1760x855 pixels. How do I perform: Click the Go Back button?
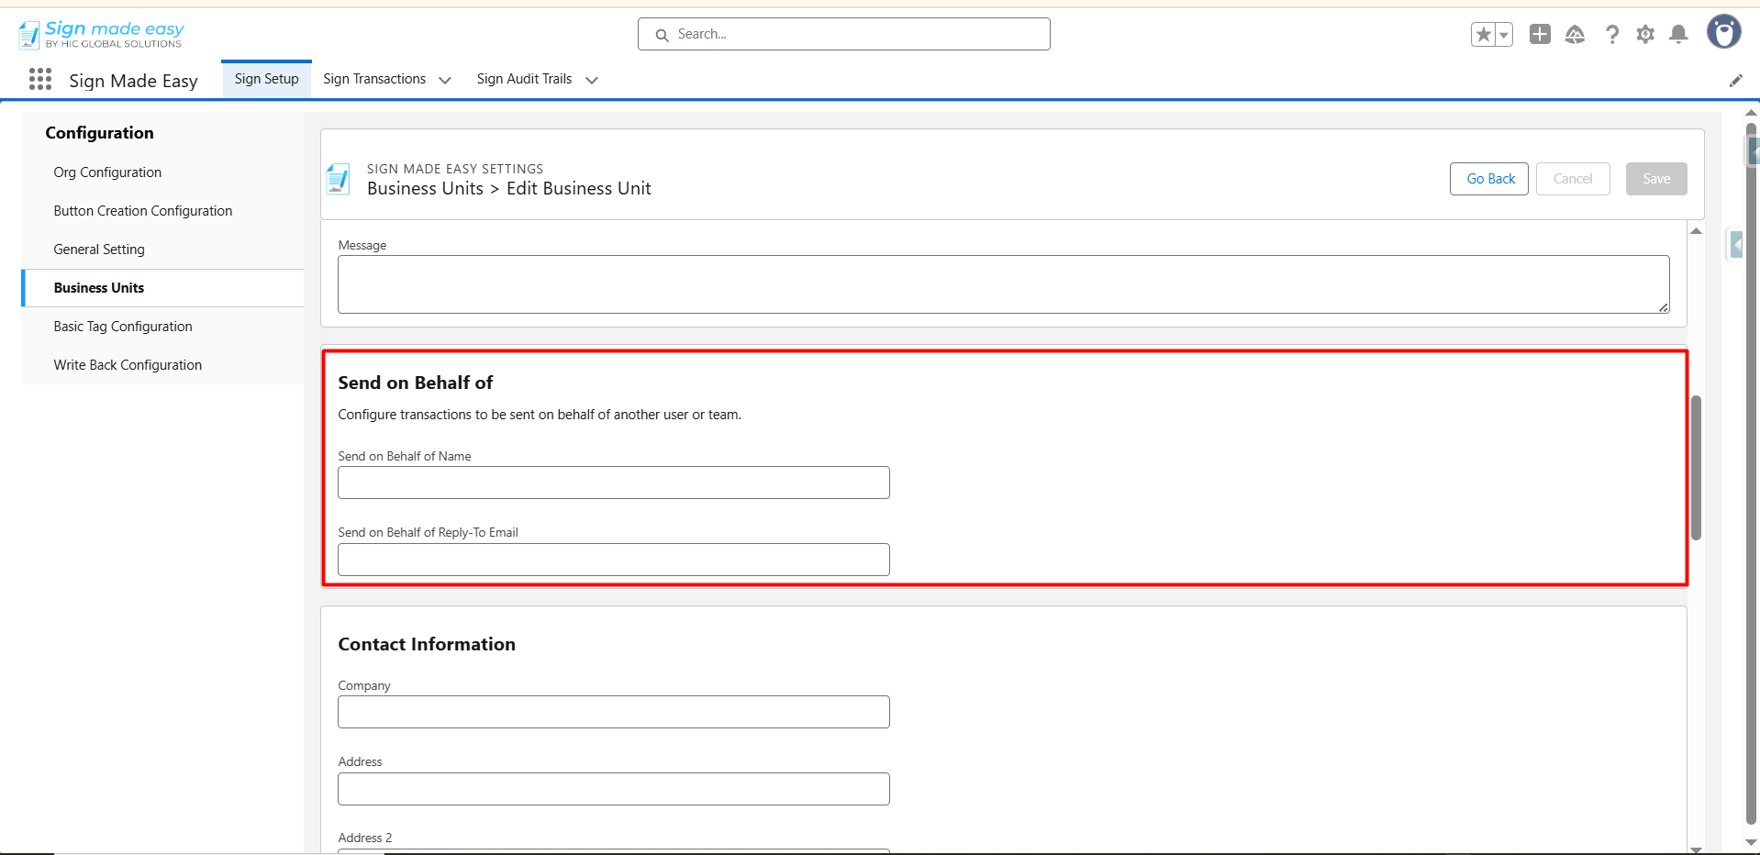(1490, 179)
